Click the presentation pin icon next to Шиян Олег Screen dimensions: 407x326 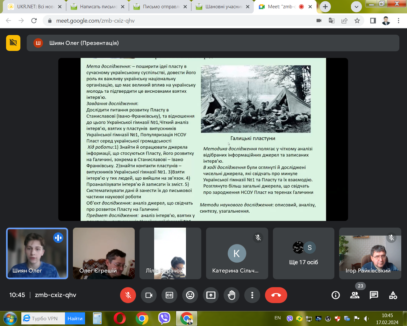tap(13, 43)
